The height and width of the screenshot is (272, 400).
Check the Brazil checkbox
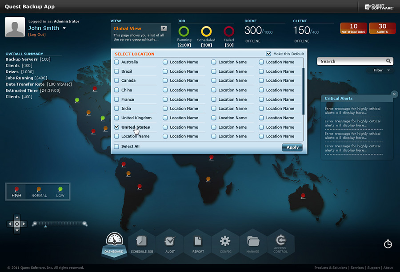(x=116, y=71)
